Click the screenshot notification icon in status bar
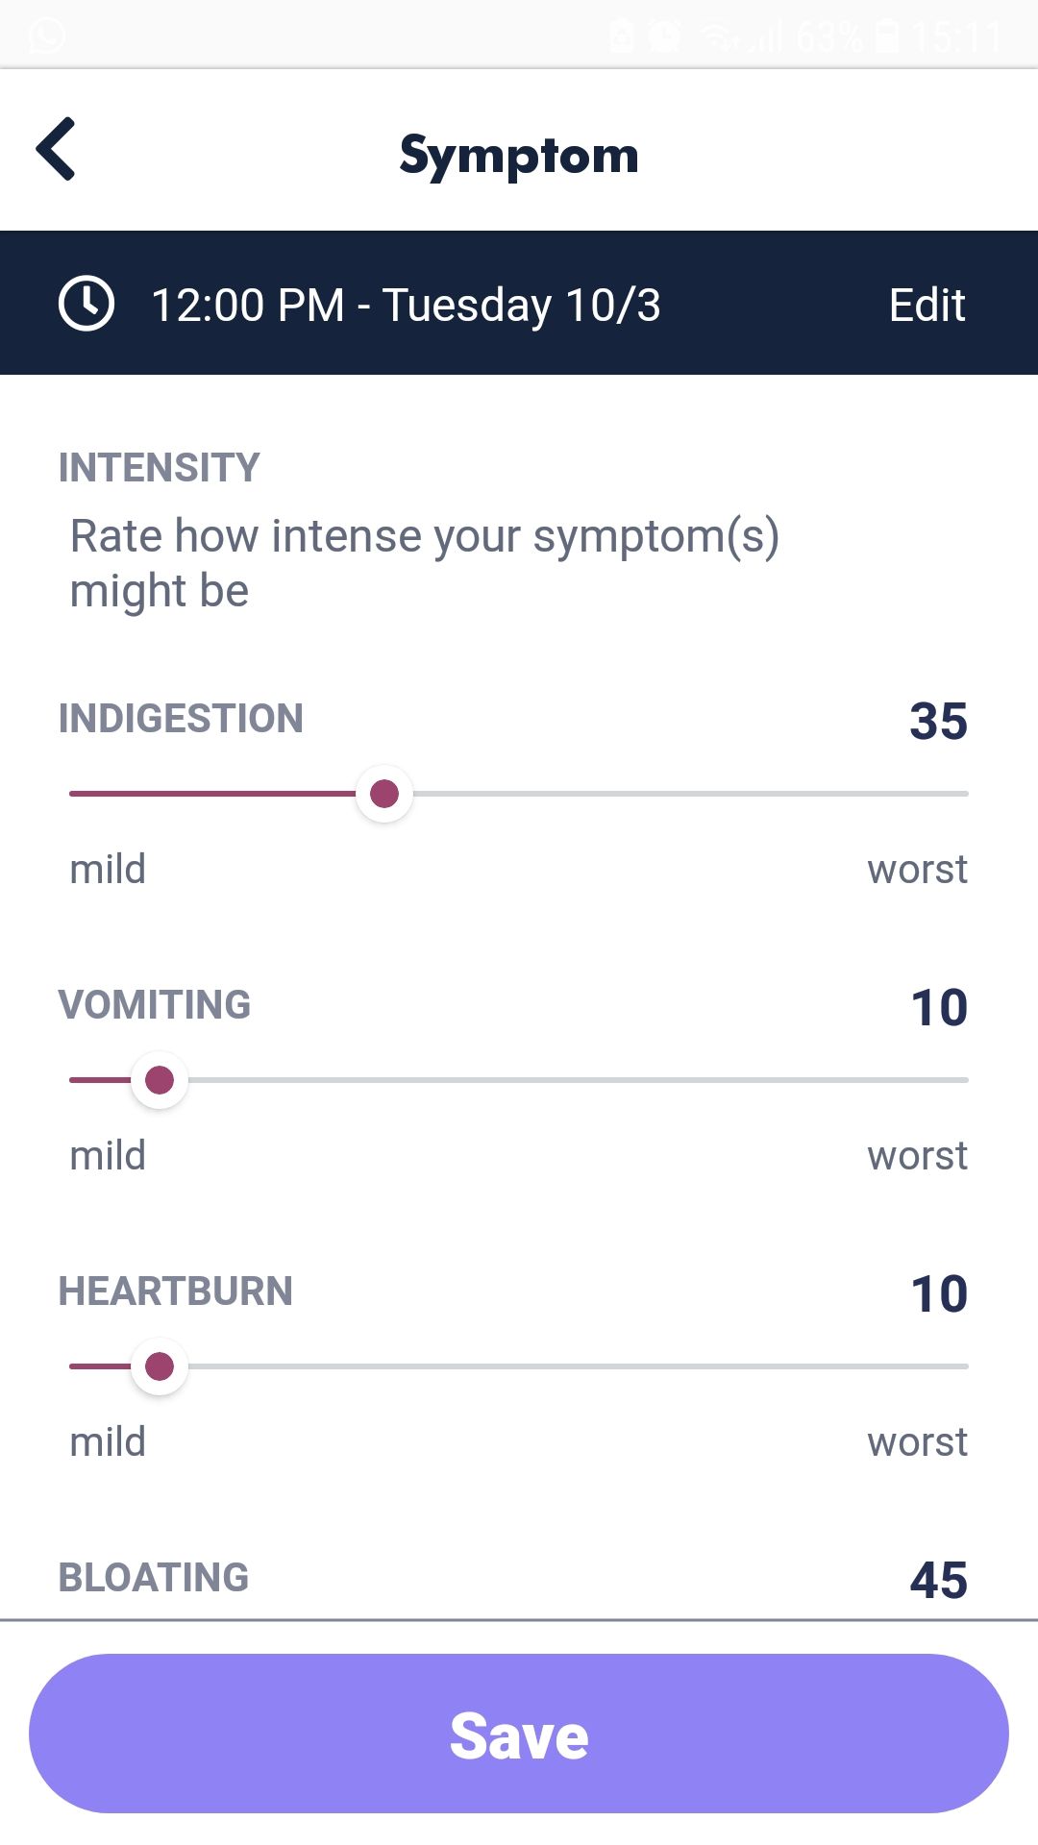The image size is (1038, 1845). (x=620, y=36)
